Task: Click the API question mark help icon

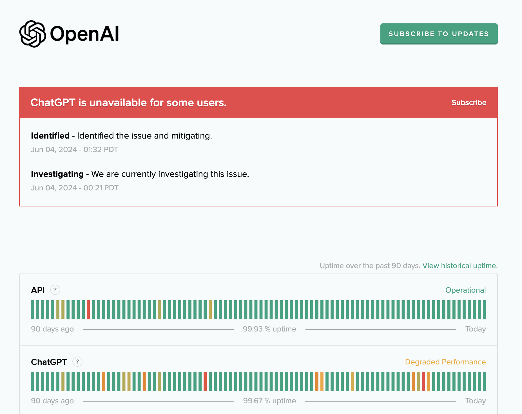Action: point(55,290)
